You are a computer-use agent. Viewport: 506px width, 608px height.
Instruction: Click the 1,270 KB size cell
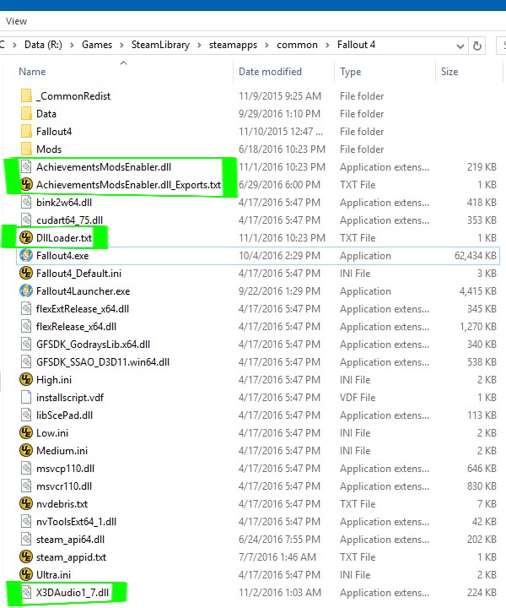(477, 327)
